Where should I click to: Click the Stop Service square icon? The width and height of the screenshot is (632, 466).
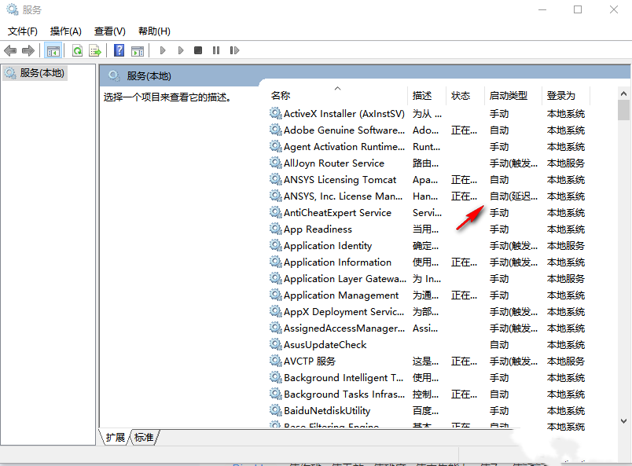point(198,50)
